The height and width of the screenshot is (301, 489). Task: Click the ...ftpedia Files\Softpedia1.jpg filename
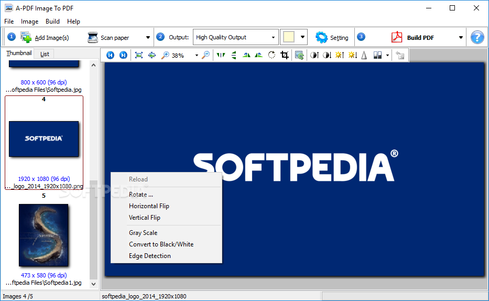[x=44, y=283]
